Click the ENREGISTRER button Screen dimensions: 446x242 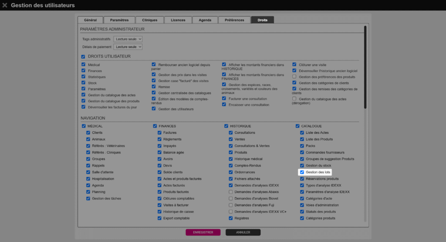tap(203, 232)
